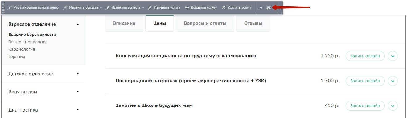Click the Детское отделение heading text
This screenshot has height=118, width=407.
point(31,74)
